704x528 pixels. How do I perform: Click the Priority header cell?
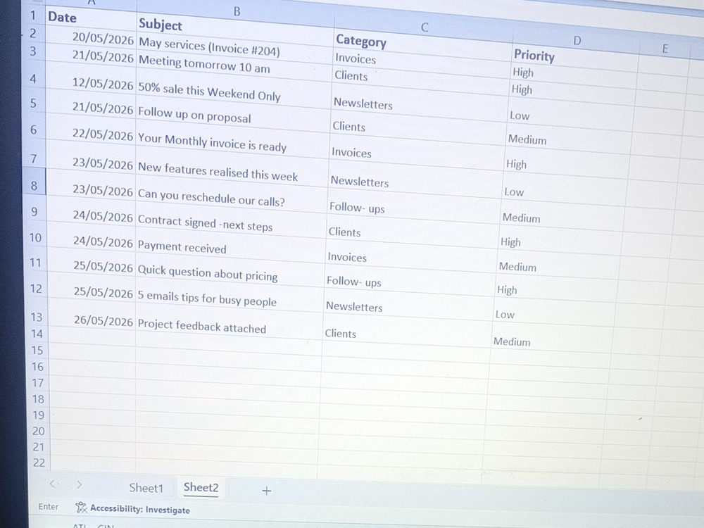pos(575,58)
